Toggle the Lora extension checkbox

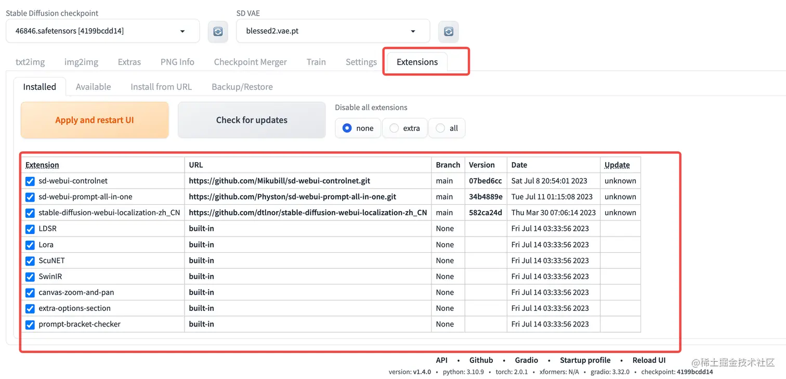(30, 245)
